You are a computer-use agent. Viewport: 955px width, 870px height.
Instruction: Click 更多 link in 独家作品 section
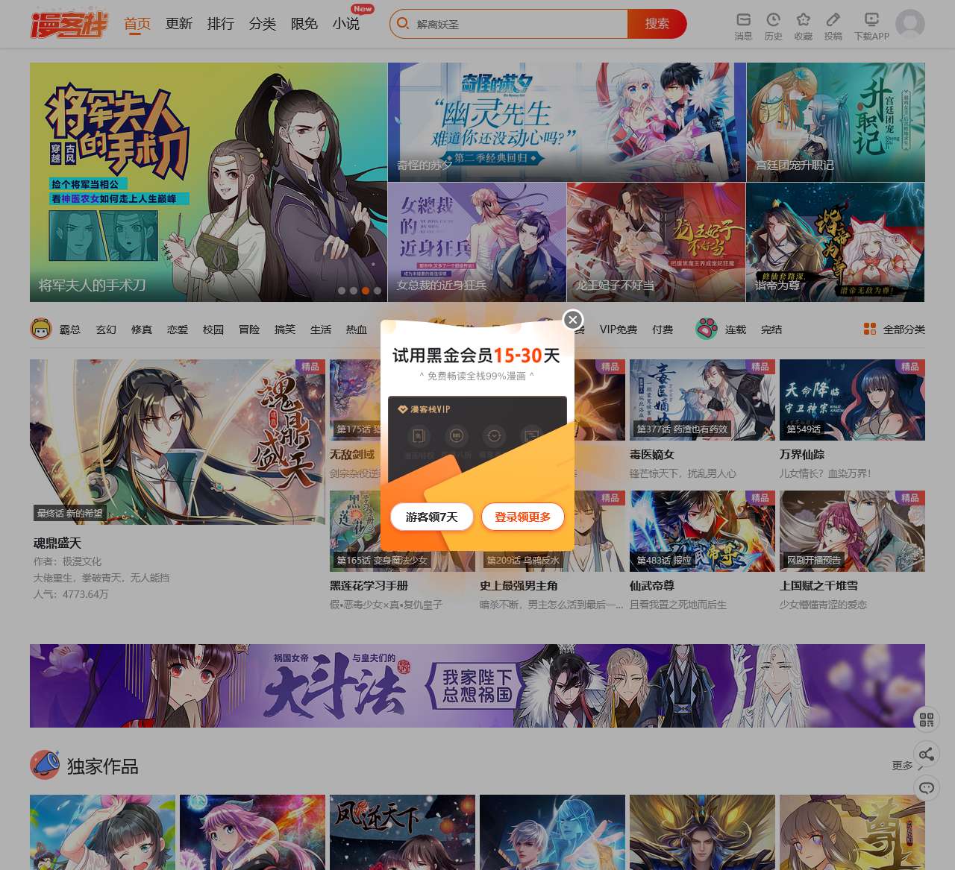(x=902, y=766)
